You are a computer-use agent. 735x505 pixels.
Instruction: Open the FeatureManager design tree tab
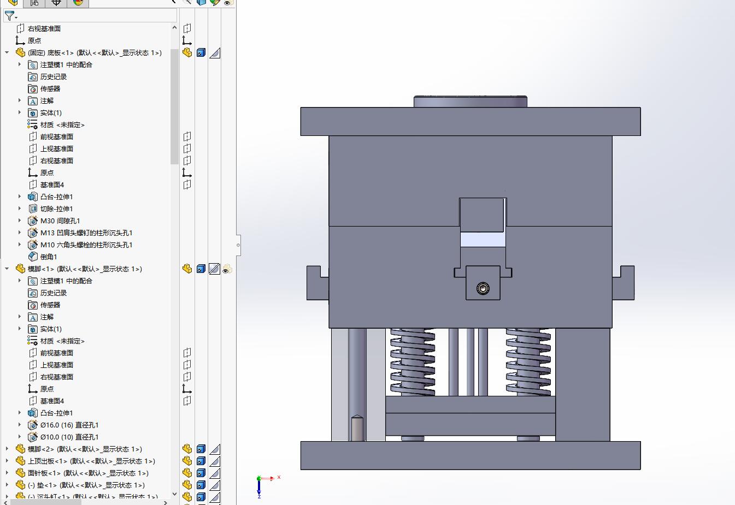[x=13, y=3]
